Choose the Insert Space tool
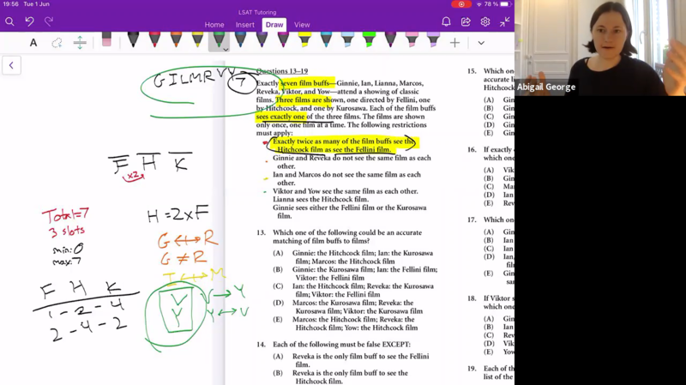 pos(80,43)
